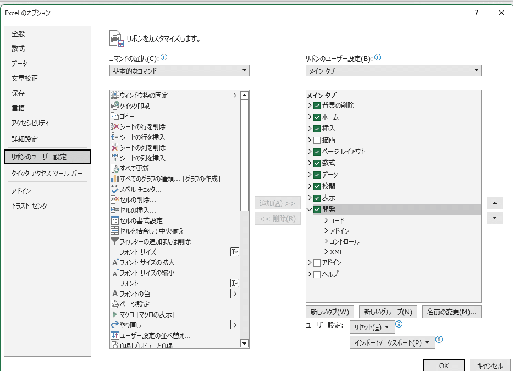Select シートの行を挿入 icon in the list

coord(114,137)
